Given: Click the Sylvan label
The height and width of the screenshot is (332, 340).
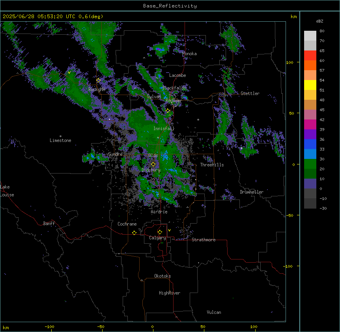Looking at the screenshot, I should click(154, 97).
